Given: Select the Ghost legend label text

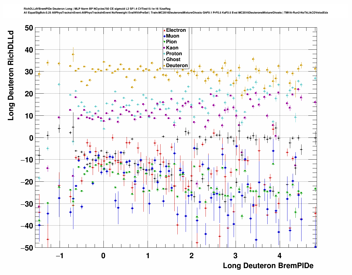Looking at the screenshot, I should pos(173,59).
